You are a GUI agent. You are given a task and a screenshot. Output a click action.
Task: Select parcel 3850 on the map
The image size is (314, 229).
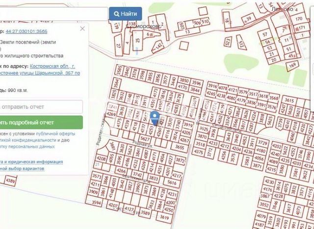184,80
